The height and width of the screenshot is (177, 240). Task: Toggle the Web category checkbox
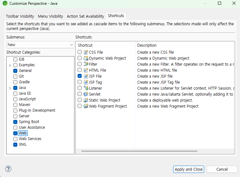[x=15, y=133]
